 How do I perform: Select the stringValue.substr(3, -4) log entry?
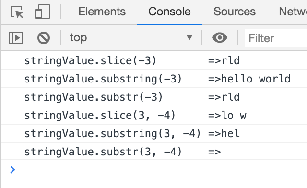[x=154, y=152]
